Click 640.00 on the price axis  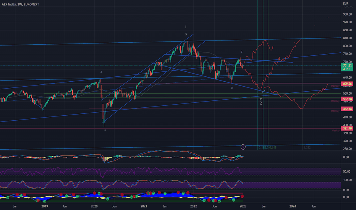347,78
